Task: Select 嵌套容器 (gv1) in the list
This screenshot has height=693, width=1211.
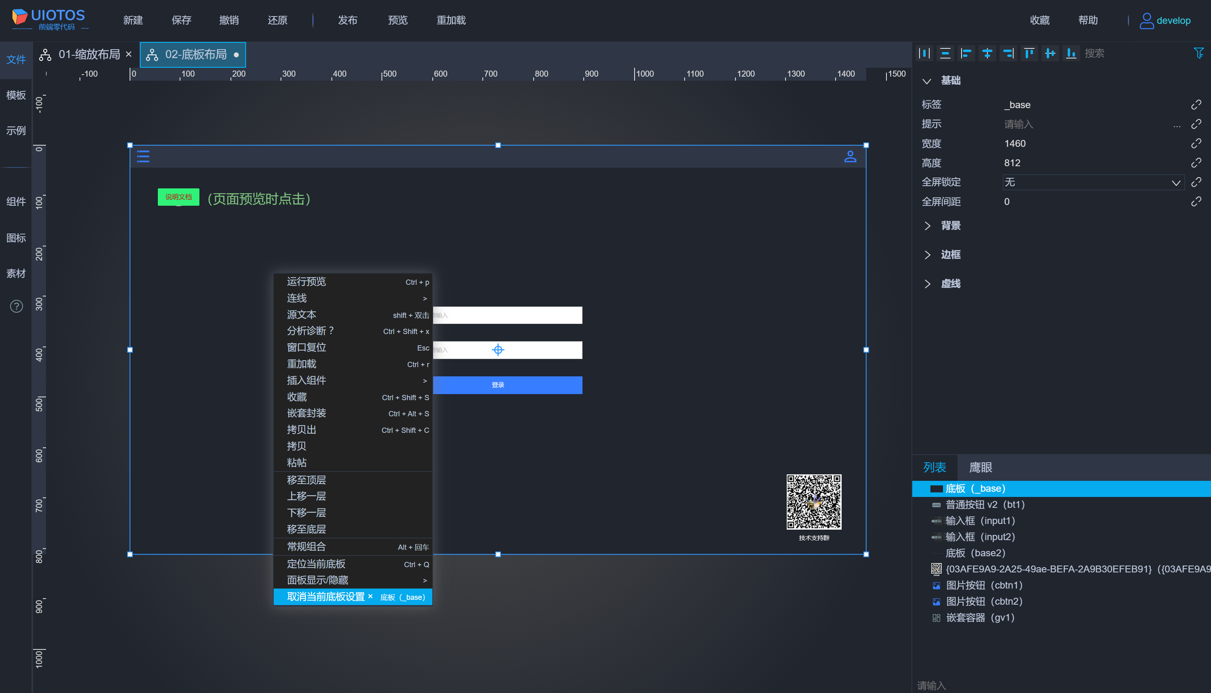Action: (980, 618)
